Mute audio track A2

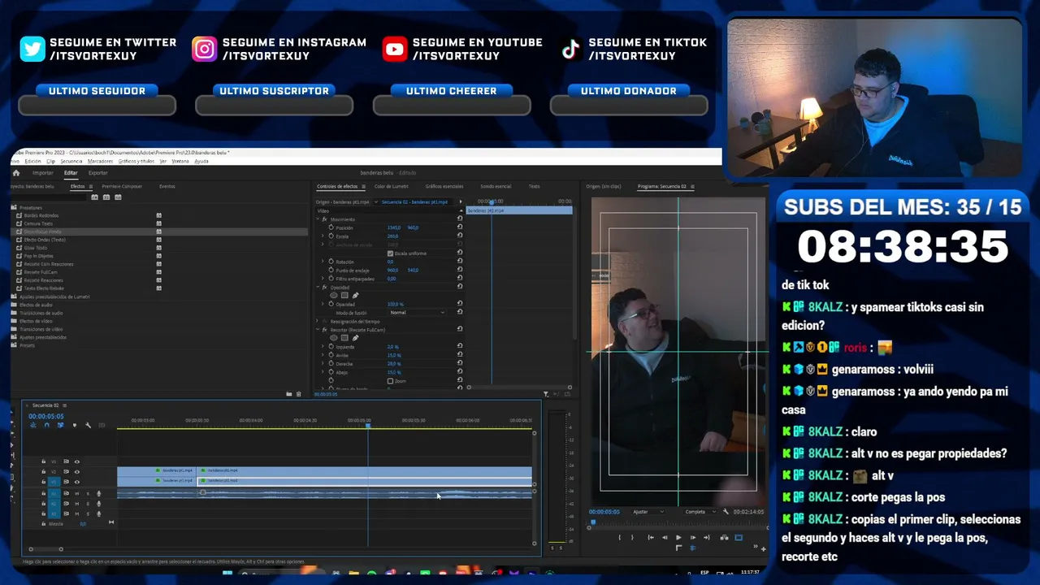tap(76, 504)
